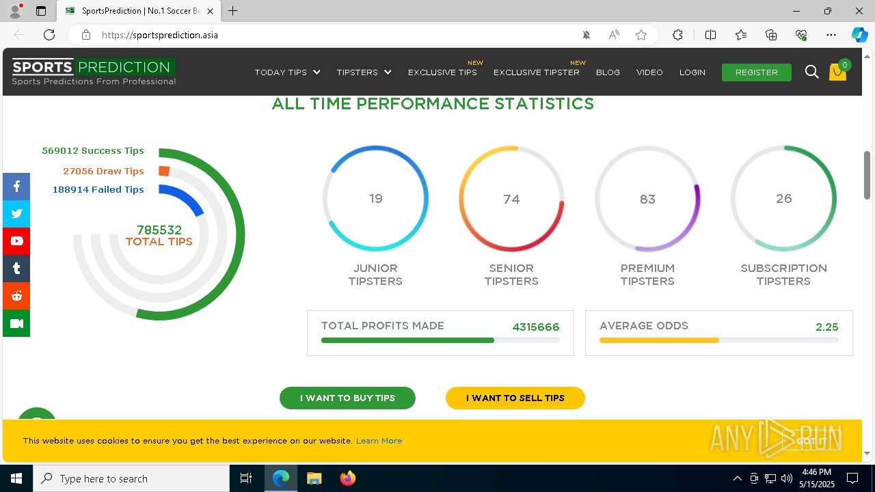
Task: Open Browser essentials heart icon
Action: [801, 35]
